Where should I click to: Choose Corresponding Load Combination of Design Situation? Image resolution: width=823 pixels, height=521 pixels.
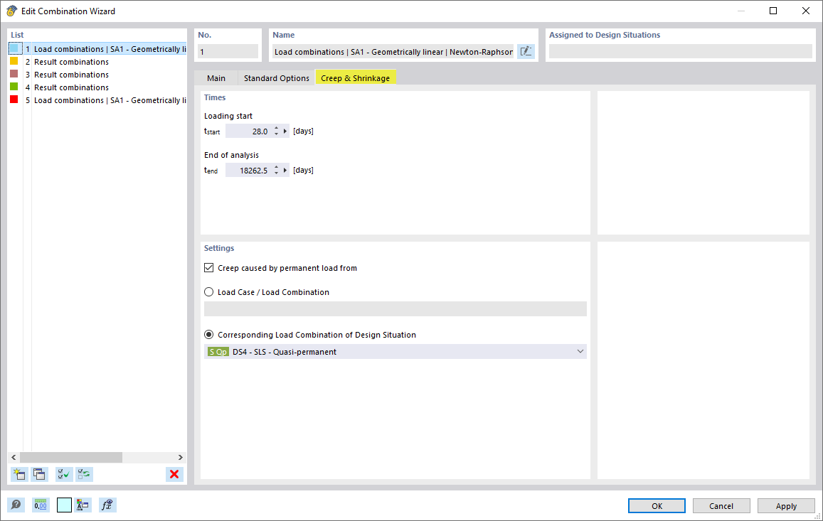point(208,334)
